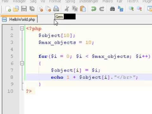Collapse the <?php block fold marker
Viewport: 152px width, 114px height.
(22, 28)
